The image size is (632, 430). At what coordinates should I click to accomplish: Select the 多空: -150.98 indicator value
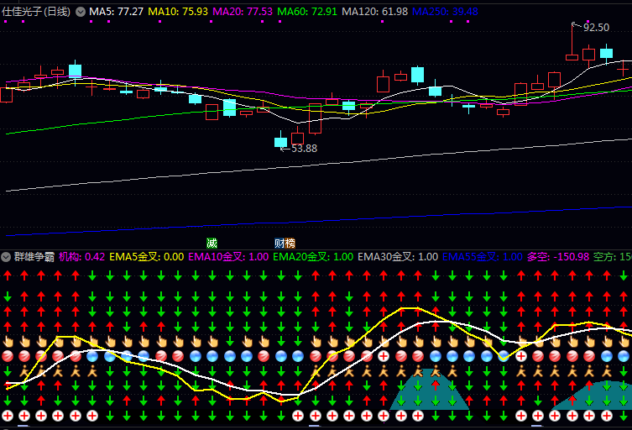pos(557,256)
